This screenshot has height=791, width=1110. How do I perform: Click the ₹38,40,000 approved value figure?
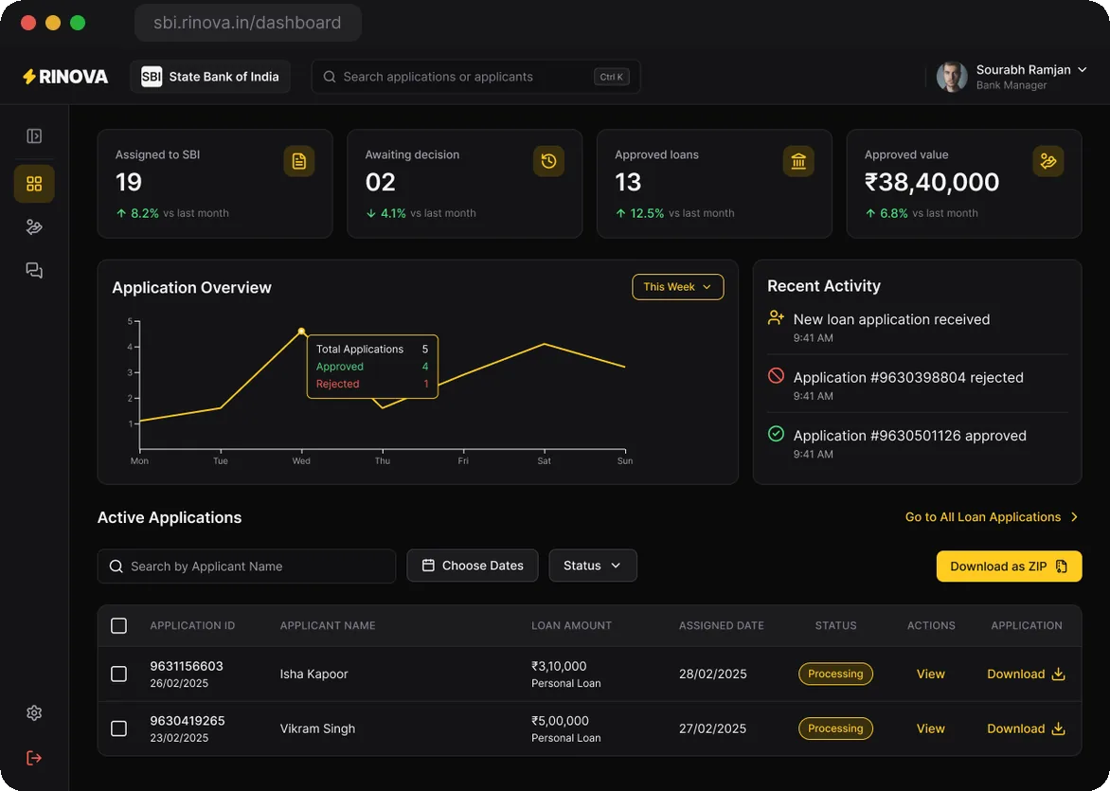click(932, 183)
